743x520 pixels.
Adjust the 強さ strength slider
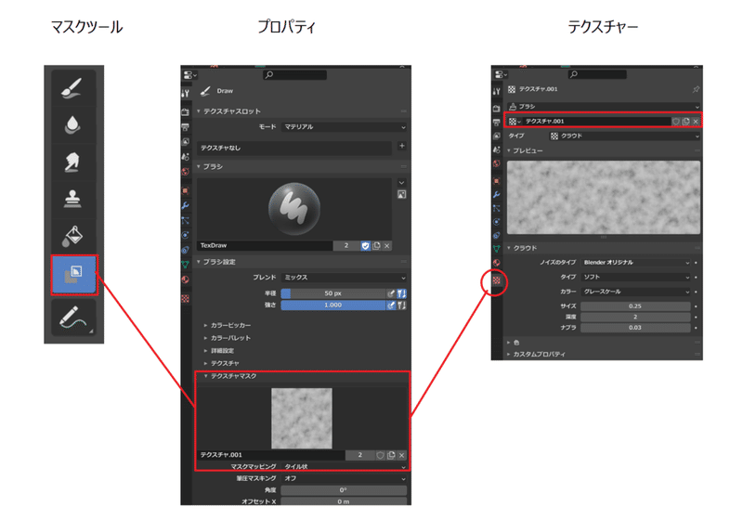click(x=333, y=305)
